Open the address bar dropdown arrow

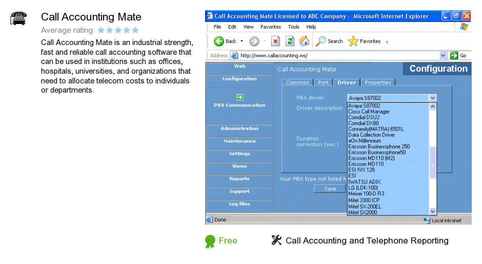coord(443,55)
